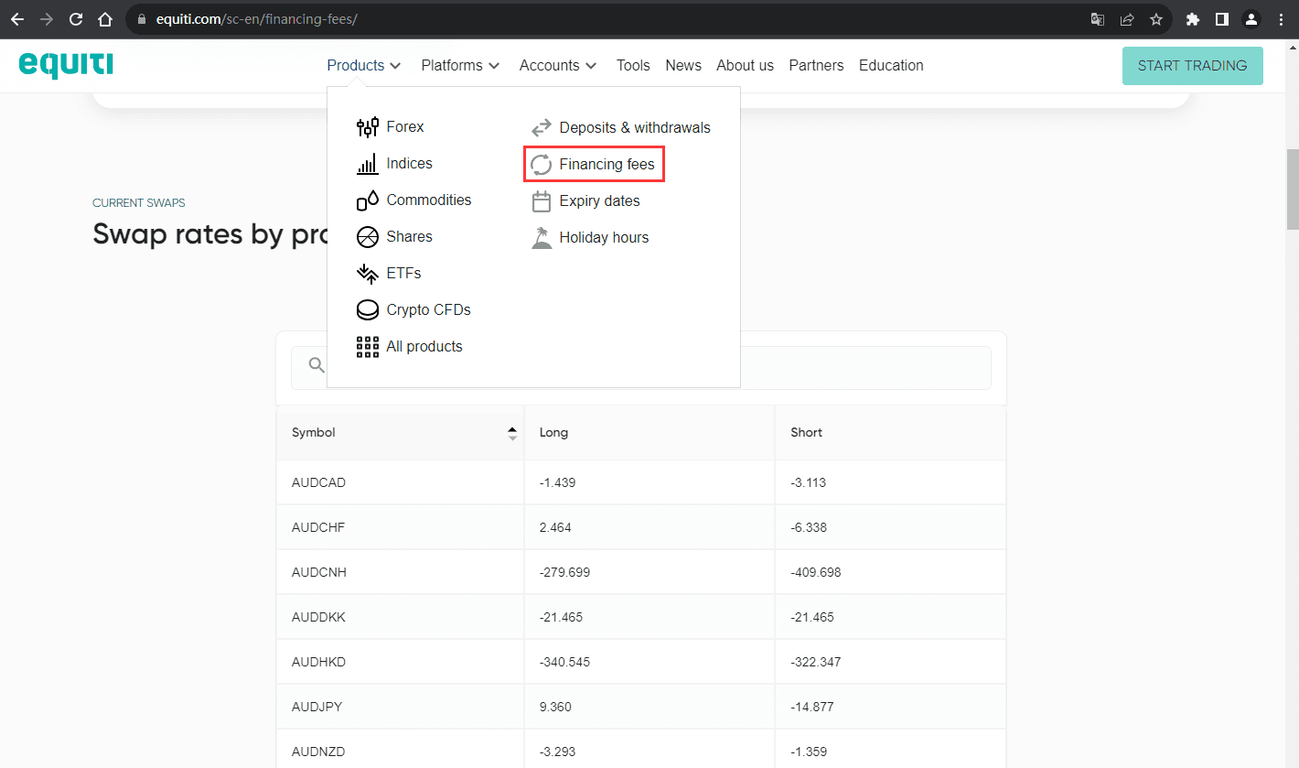
Task: Click the Forex candlestick icon
Action: (368, 127)
